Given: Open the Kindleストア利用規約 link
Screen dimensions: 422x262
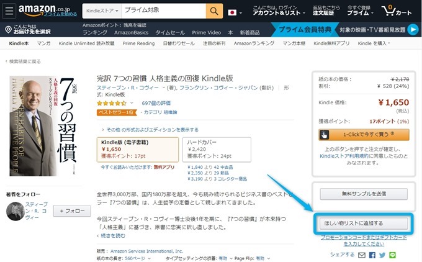Looking at the screenshot, I should pyautogui.click(x=344, y=156).
